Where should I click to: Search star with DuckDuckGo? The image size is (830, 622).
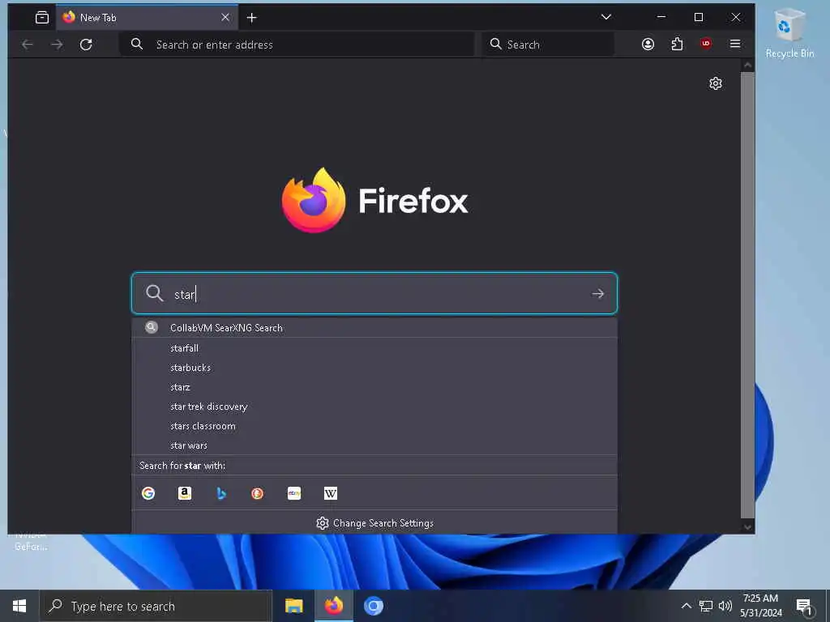click(257, 493)
